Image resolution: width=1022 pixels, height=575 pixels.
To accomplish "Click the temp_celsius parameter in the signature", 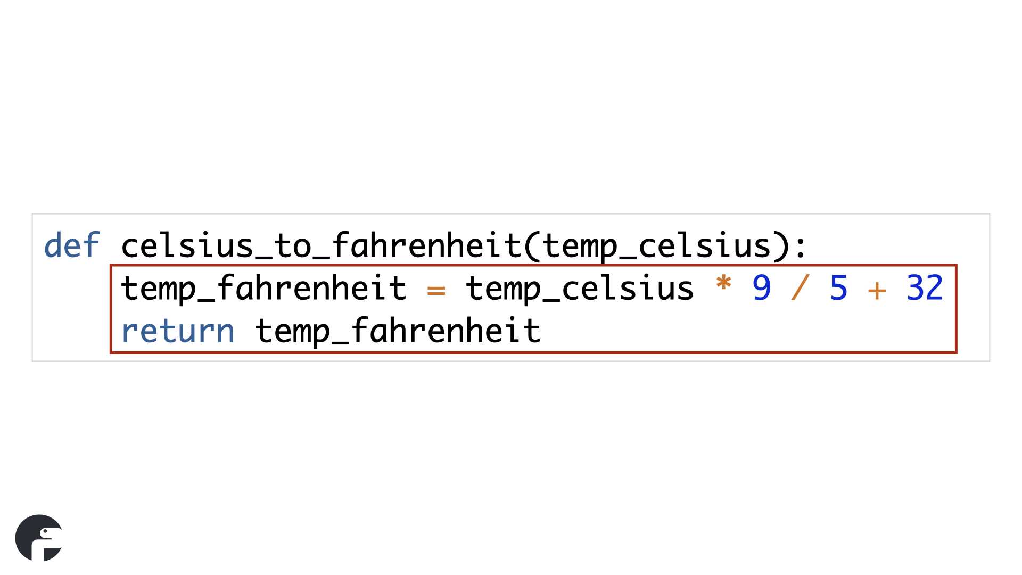I will 657,247.
